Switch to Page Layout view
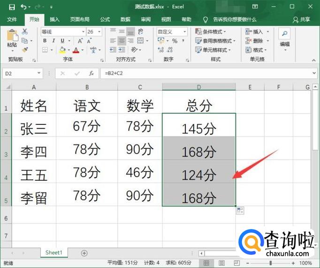This screenshot has height=268, width=320. pyautogui.click(x=221, y=263)
